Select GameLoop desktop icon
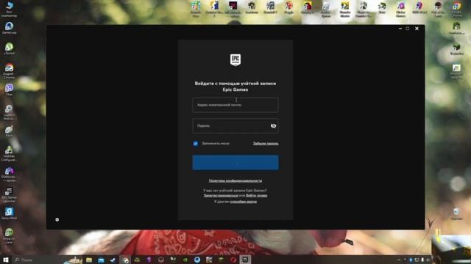Image resolution: width=471 pixels, height=264 pixels. [10, 28]
